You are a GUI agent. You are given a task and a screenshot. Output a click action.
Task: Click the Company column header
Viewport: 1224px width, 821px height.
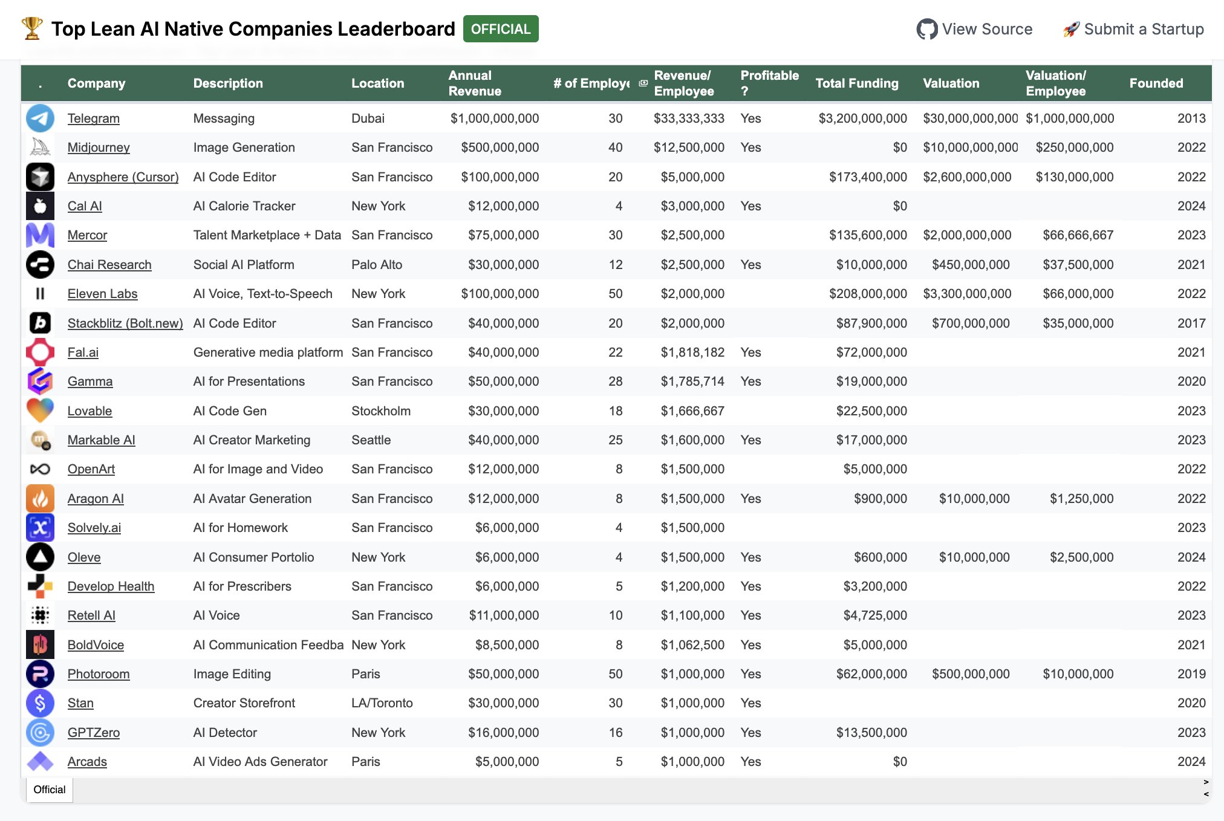tap(96, 83)
